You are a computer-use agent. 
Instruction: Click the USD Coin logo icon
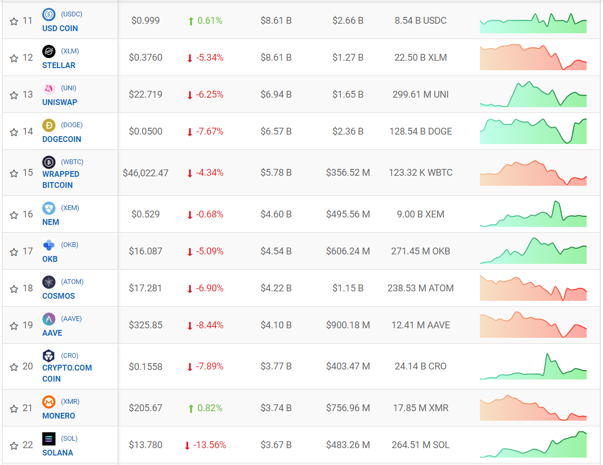pos(49,15)
